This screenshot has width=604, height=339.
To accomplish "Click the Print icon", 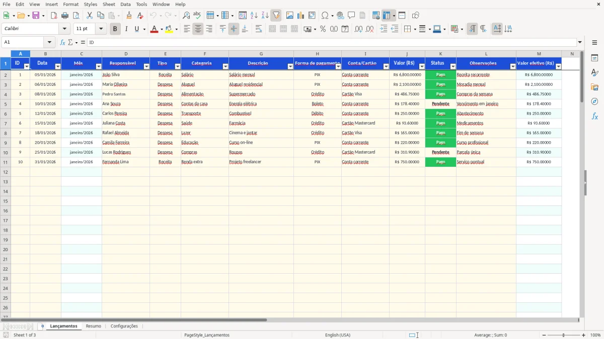I will point(65,16).
